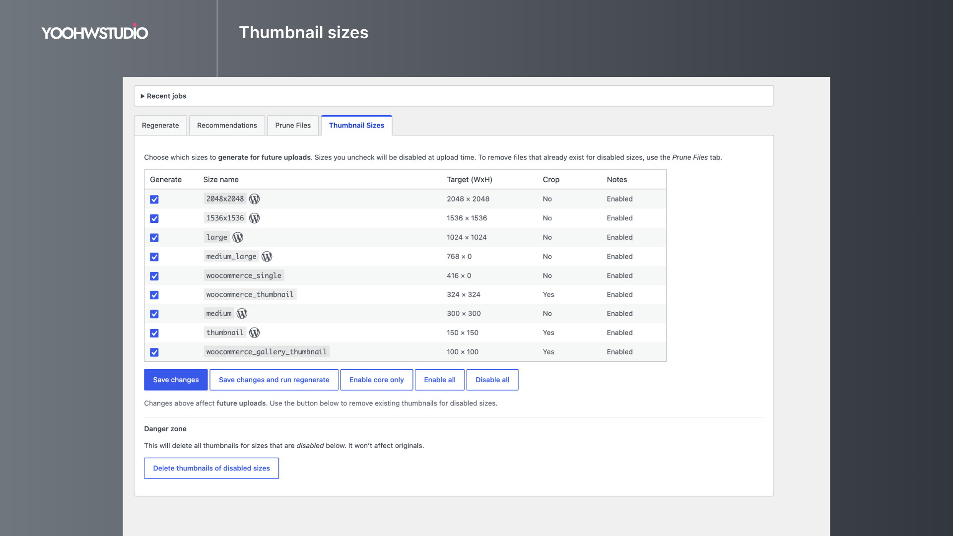Screen dimensions: 953x536
Task: Click the Target (WxH) column header
Action: [470, 180]
